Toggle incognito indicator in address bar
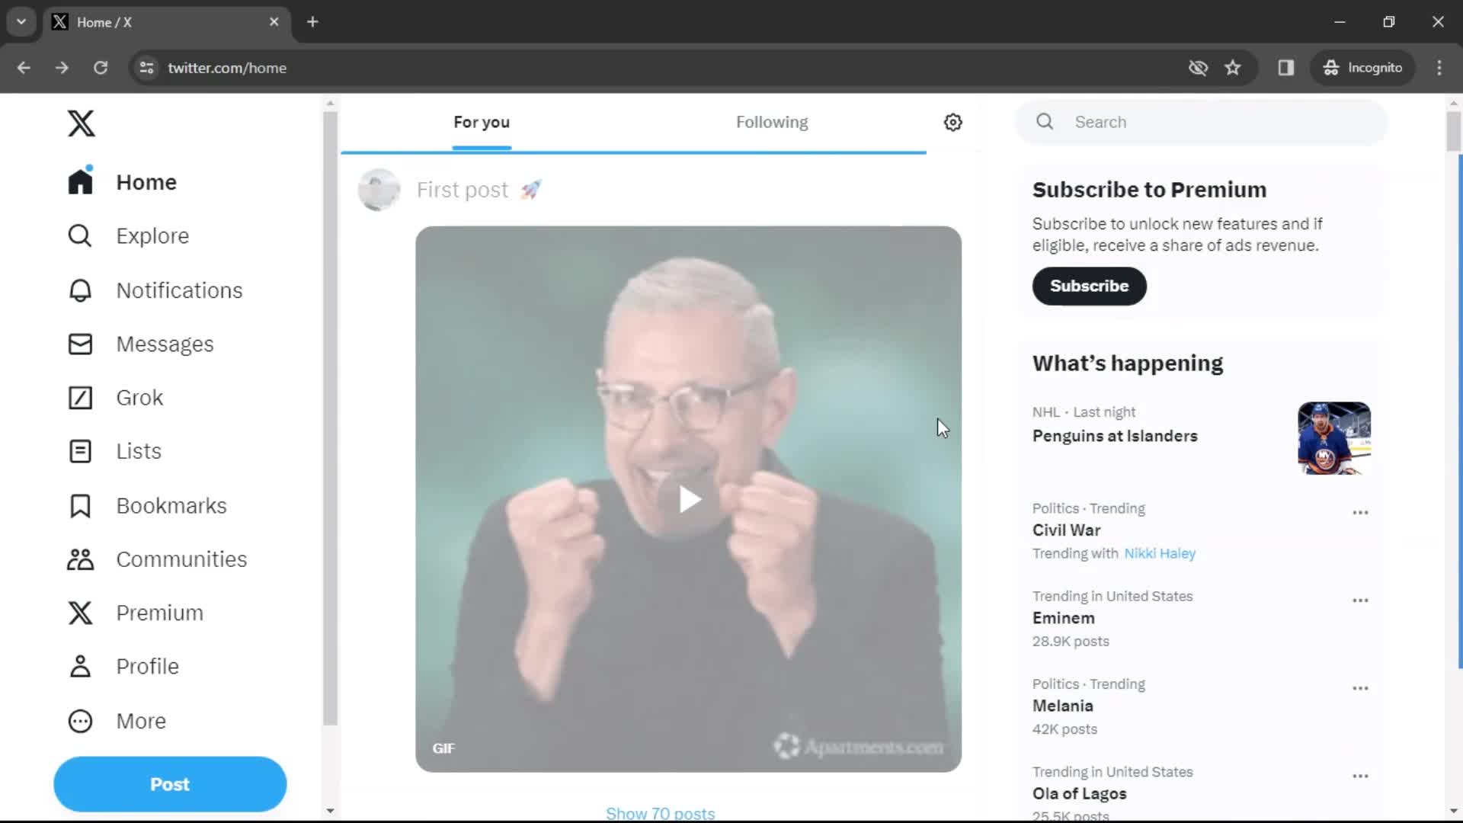 coord(1363,67)
